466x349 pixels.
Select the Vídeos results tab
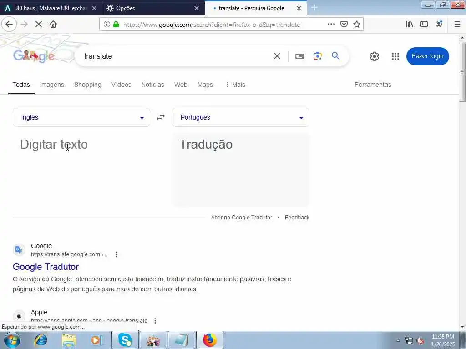(x=121, y=85)
